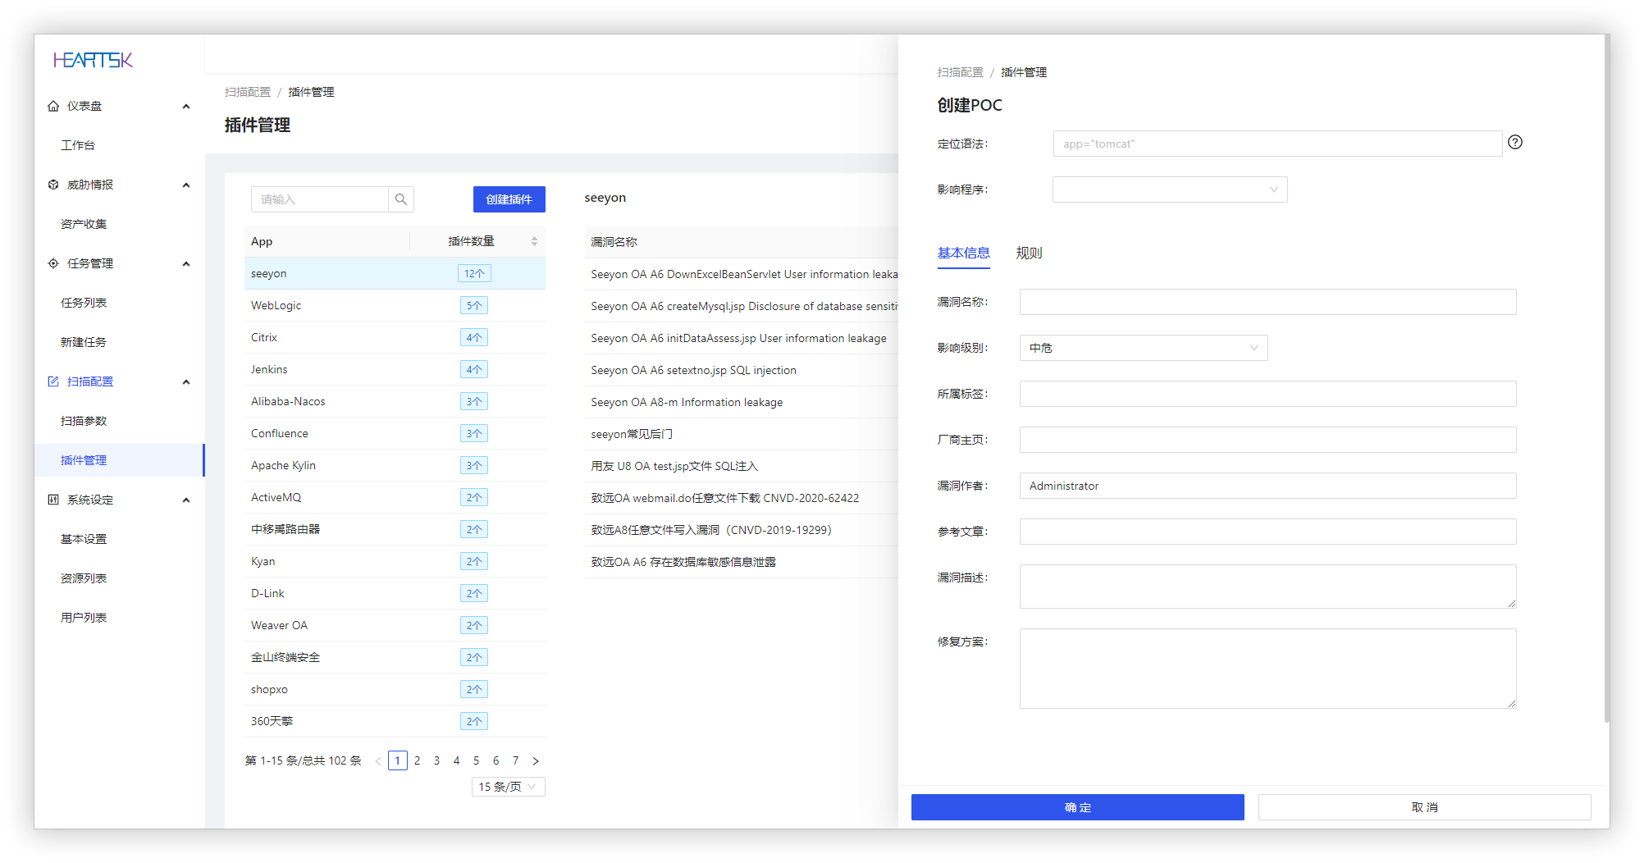Collapse the 仪表盘 menu chevron

coord(186,106)
